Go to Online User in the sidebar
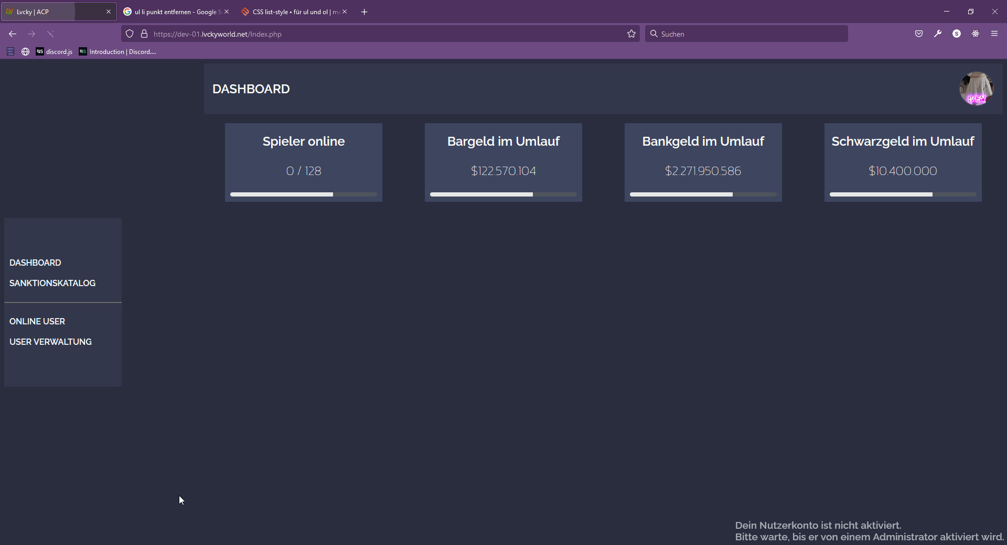Image resolution: width=1007 pixels, height=545 pixels. (37, 321)
